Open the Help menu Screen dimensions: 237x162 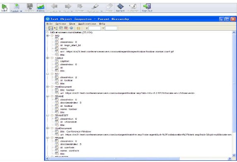coord(102,24)
